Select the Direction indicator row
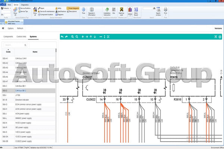The width and height of the screenshot is (224, 149). coord(29,100)
